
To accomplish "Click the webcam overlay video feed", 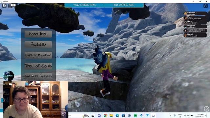I will click(x=36, y=99).
